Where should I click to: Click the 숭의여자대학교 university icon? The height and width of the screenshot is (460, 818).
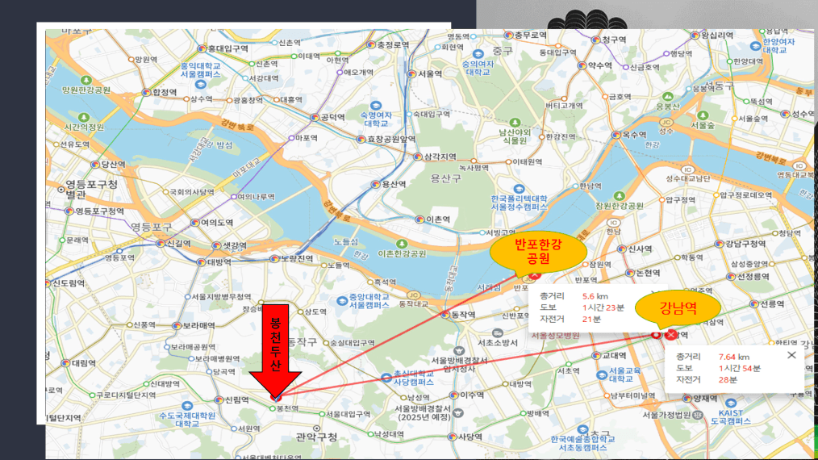point(478,54)
